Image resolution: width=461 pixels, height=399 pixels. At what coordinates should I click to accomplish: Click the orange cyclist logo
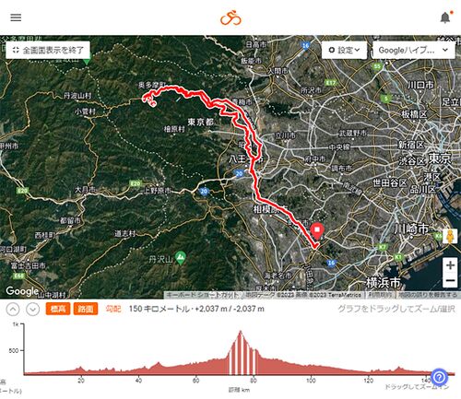tap(230, 18)
